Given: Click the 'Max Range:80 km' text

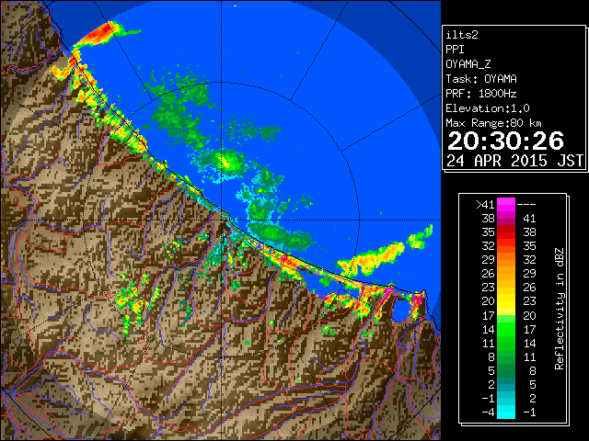Looking at the screenshot, I should (x=493, y=123).
